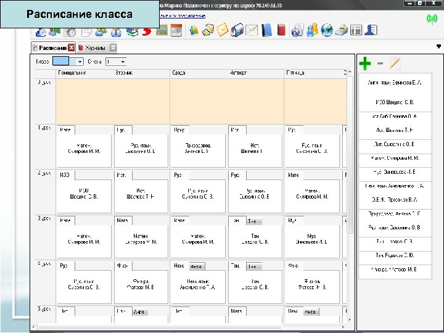Click the mailbox icon
Viewport: 444px width, 333px height.
pyautogui.click(x=237, y=30)
